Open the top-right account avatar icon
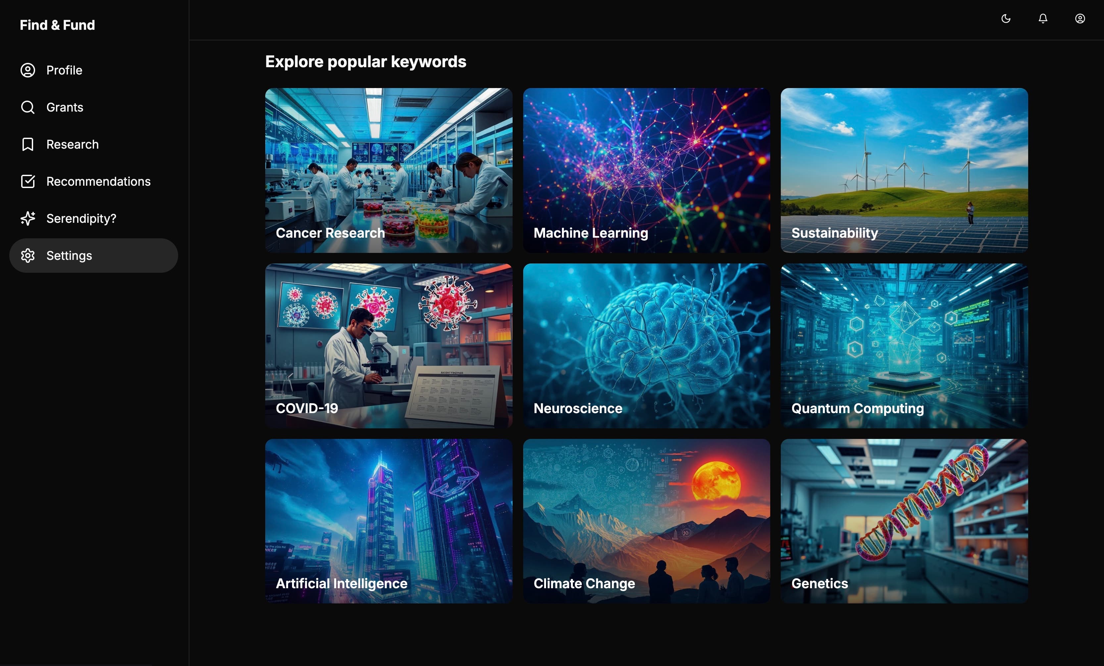 [1080, 18]
